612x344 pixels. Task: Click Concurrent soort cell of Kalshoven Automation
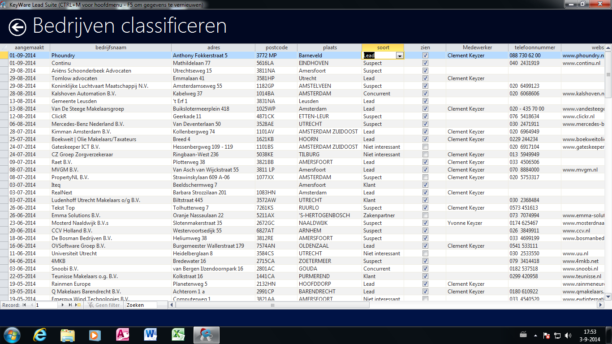[x=383, y=94]
